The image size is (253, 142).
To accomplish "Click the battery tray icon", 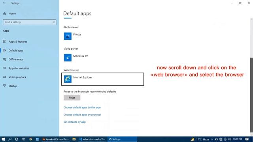I will (x=216, y=139).
